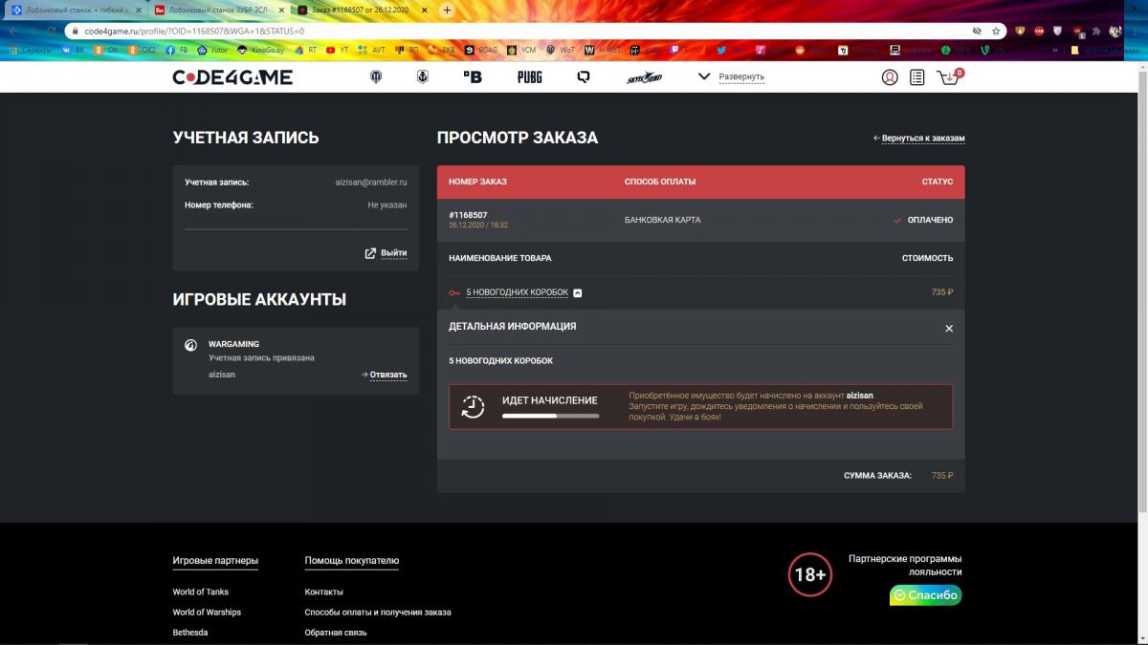Open the AVT bookmark
Image resolution: width=1148 pixels, height=645 pixels.
tap(372, 50)
